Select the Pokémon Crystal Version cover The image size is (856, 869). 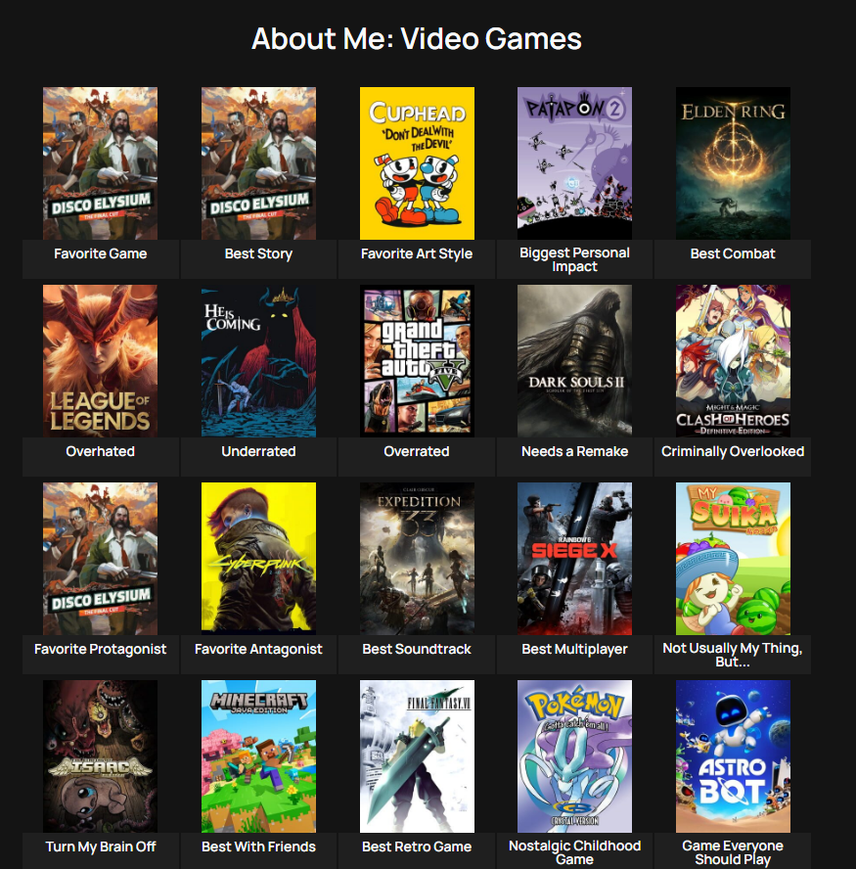574,756
